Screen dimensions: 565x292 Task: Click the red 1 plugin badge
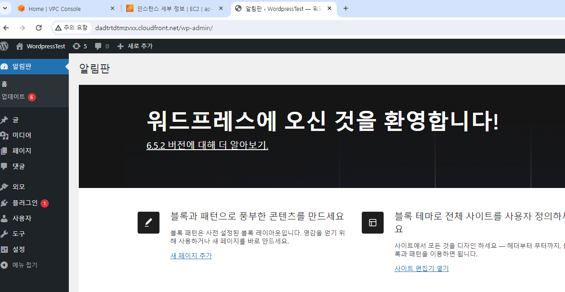click(x=45, y=203)
